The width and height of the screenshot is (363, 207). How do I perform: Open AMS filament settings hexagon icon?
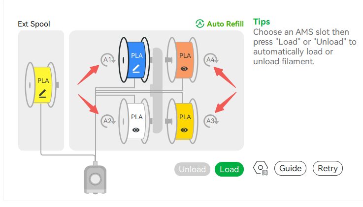261,168
